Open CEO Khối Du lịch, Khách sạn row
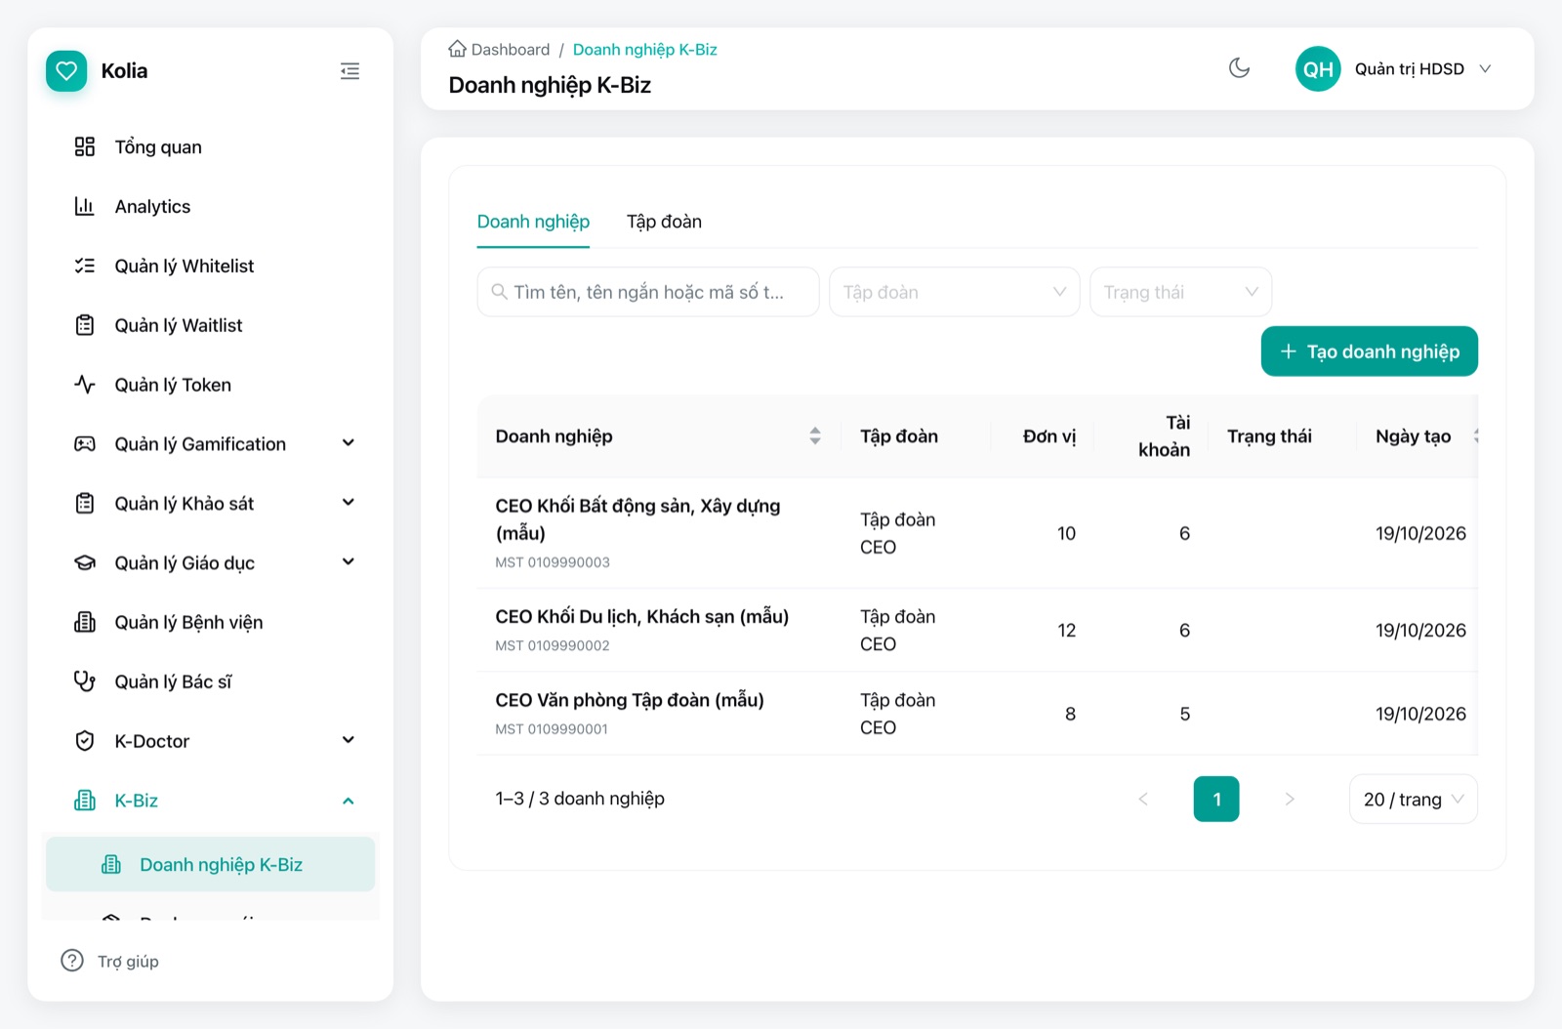 pos(977,630)
